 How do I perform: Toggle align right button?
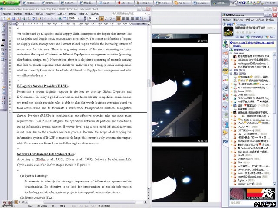click(132, 19)
